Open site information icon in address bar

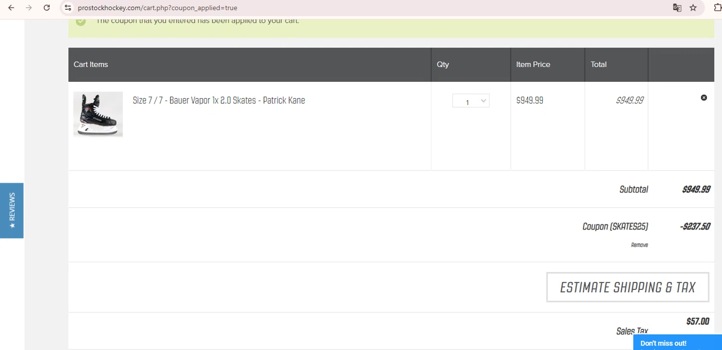click(x=68, y=8)
